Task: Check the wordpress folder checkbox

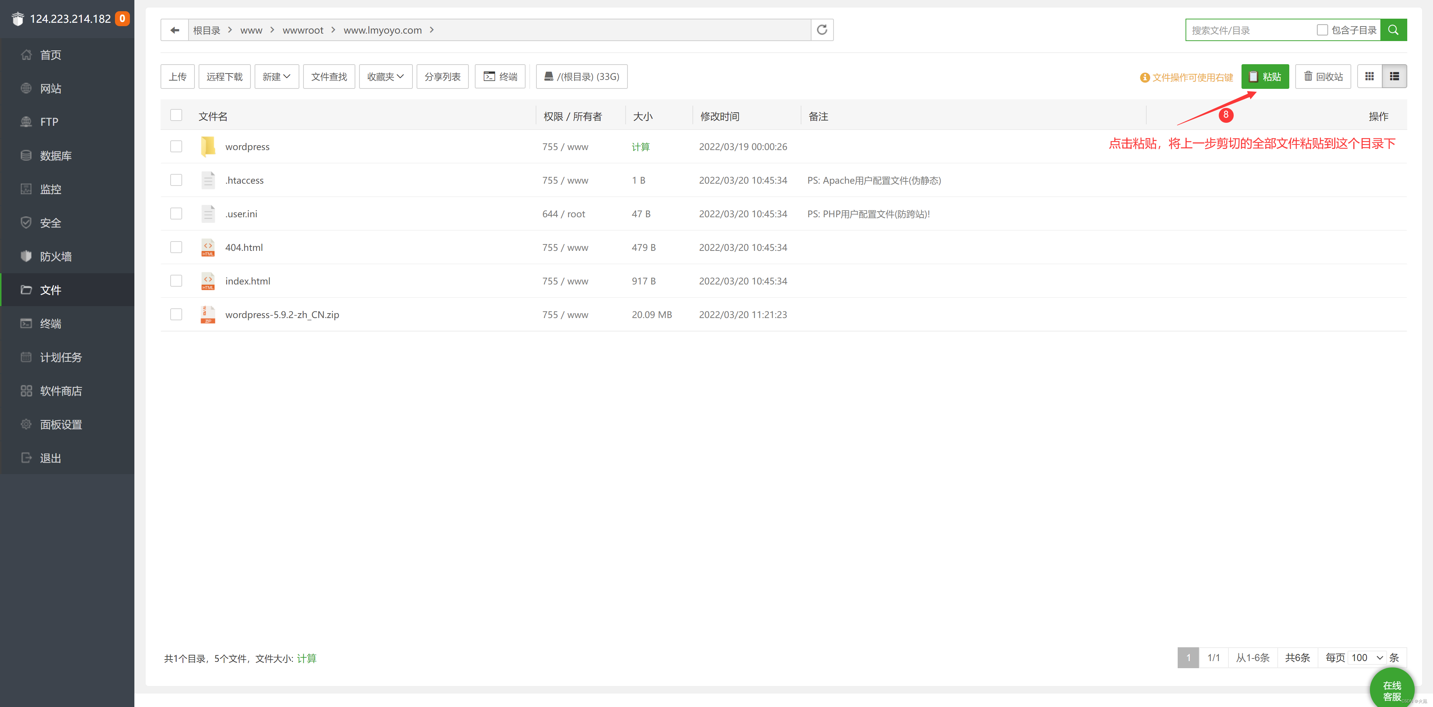Action: 176,146
